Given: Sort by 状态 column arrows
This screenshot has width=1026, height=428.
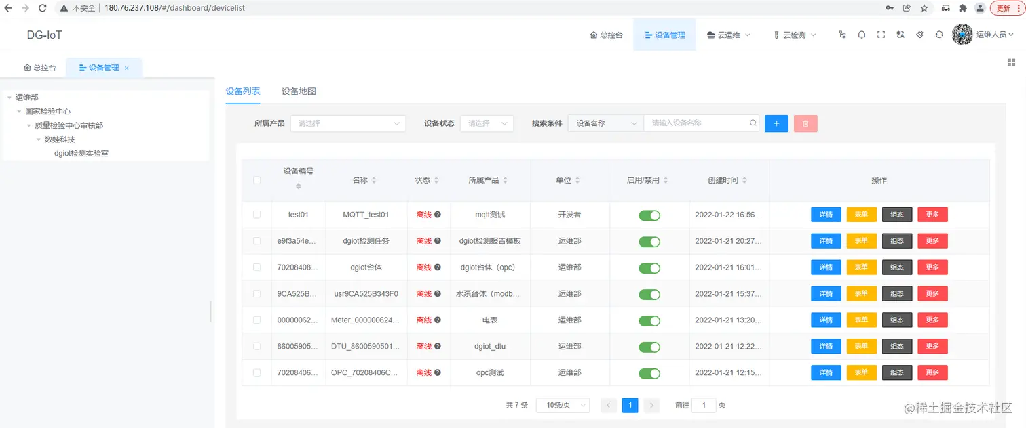Looking at the screenshot, I should 436,180.
